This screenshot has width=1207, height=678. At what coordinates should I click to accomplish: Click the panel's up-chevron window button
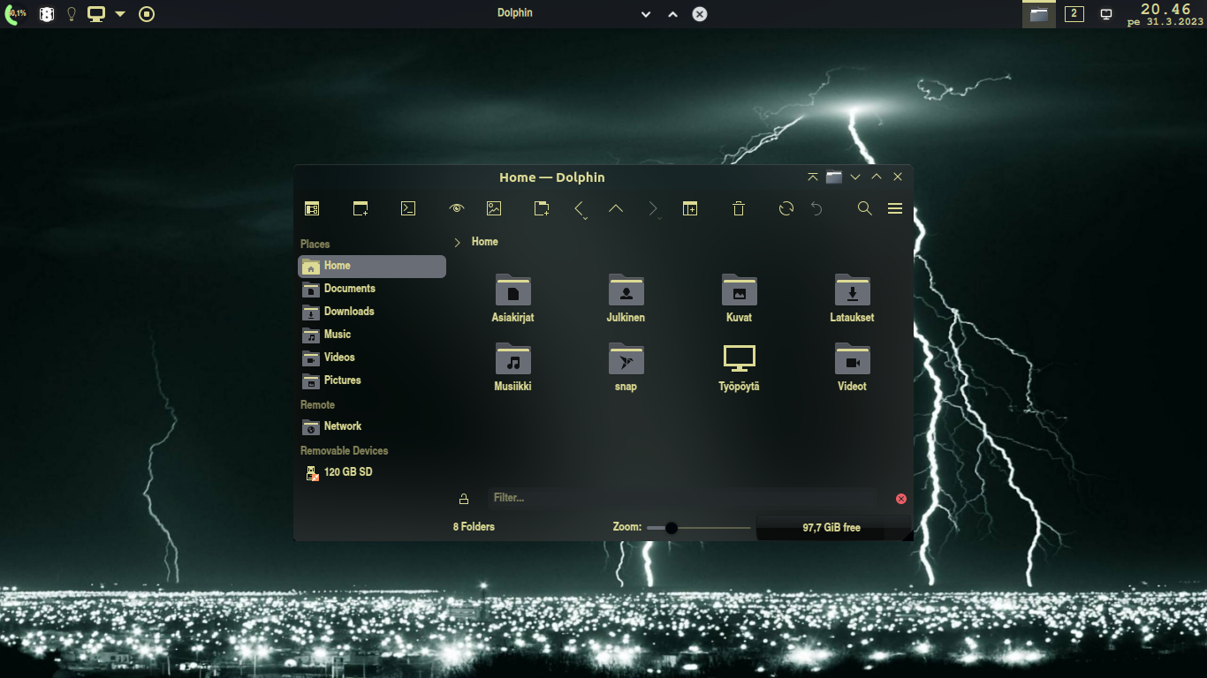673,14
